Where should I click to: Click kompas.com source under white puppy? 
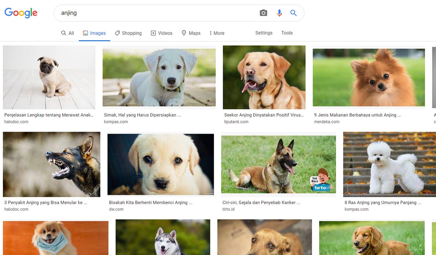coord(116,122)
